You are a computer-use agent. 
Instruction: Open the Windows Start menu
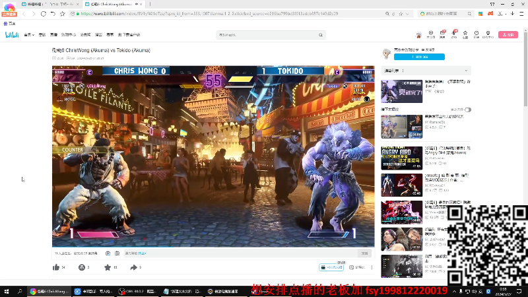point(7,291)
